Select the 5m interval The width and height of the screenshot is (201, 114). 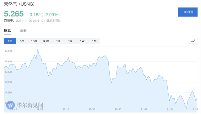tap(22, 41)
